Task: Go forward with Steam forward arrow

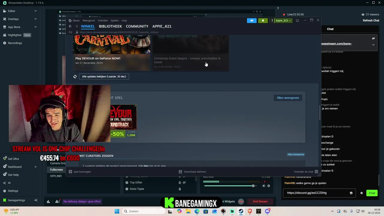Action: click(76, 26)
